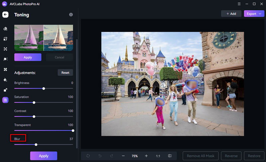266x162 pixels.
Task: Open the Toning info icon
Action: [x=71, y=15]
